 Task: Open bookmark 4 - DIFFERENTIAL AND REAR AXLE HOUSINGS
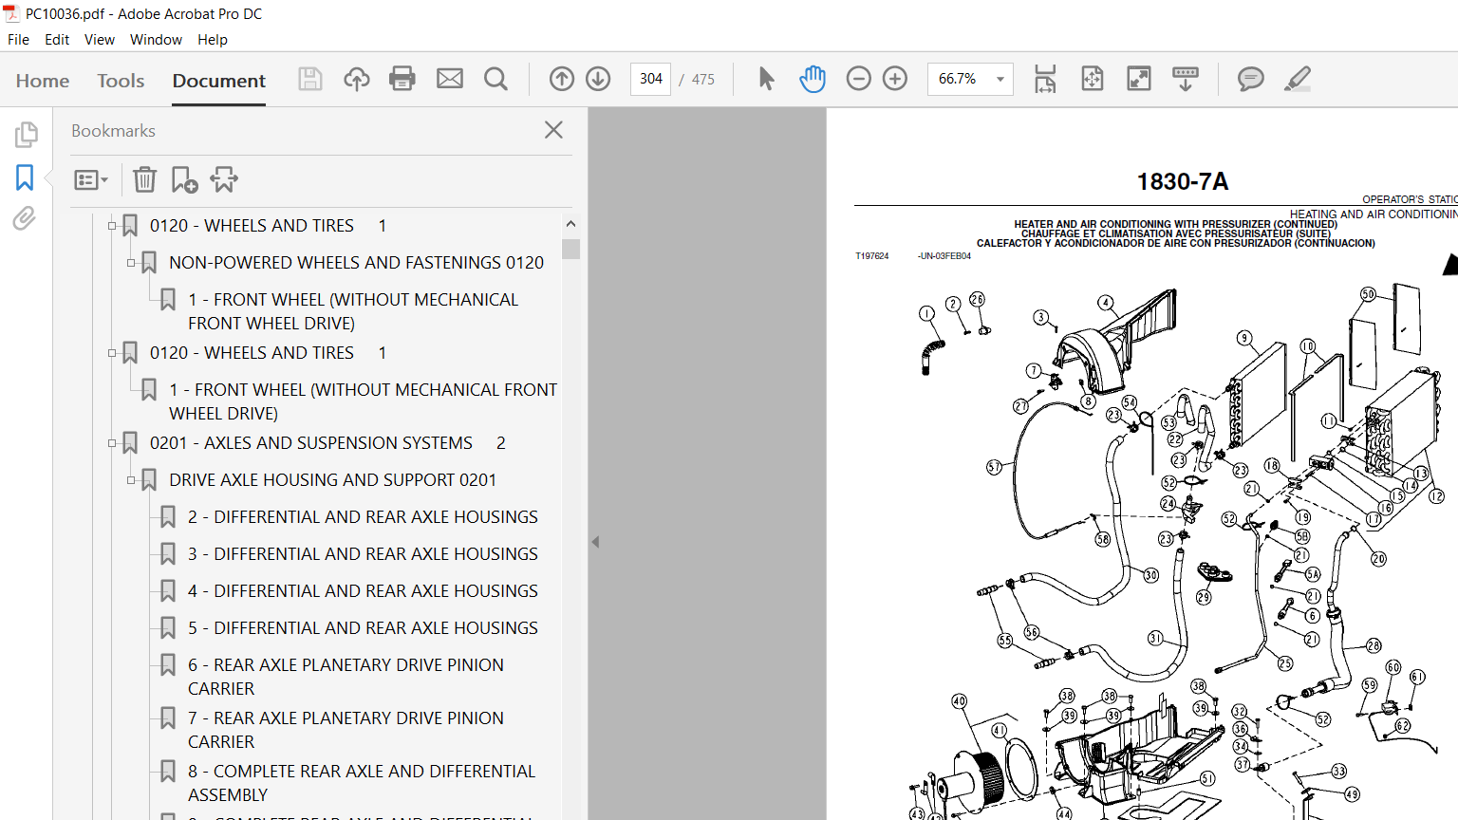(x=363, y=591)
